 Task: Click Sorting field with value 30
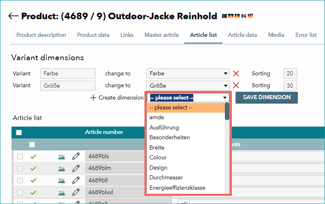pyautogui.click(x=290, y=86)
